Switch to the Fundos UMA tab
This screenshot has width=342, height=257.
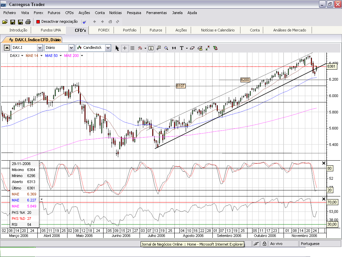click(51, 30)
